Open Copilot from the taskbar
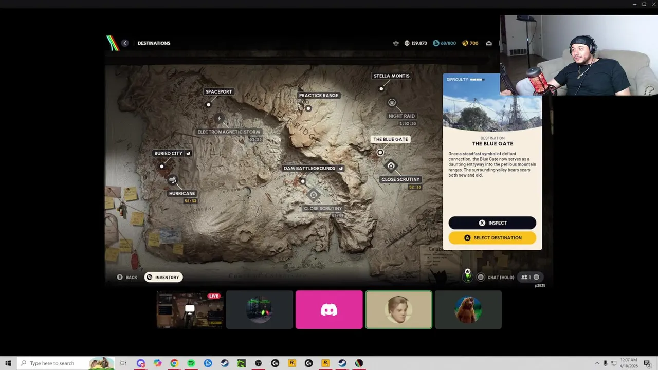The height and width of the screenshot is (370, 658). (157, 363)
